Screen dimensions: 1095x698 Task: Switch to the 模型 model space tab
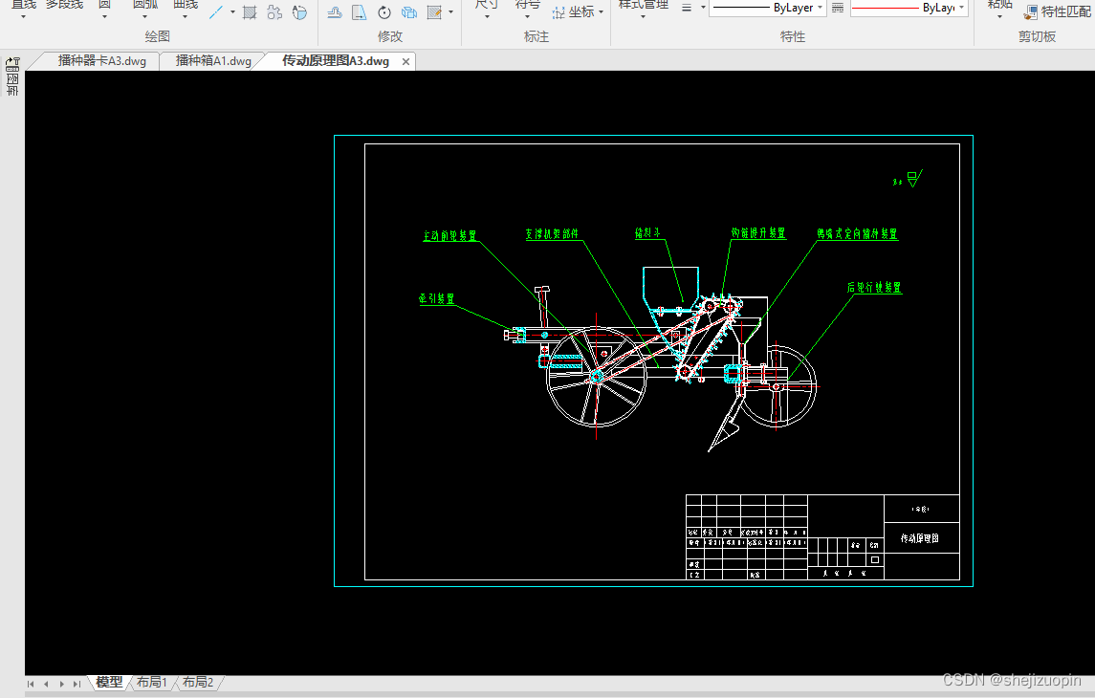pos(109,682)
